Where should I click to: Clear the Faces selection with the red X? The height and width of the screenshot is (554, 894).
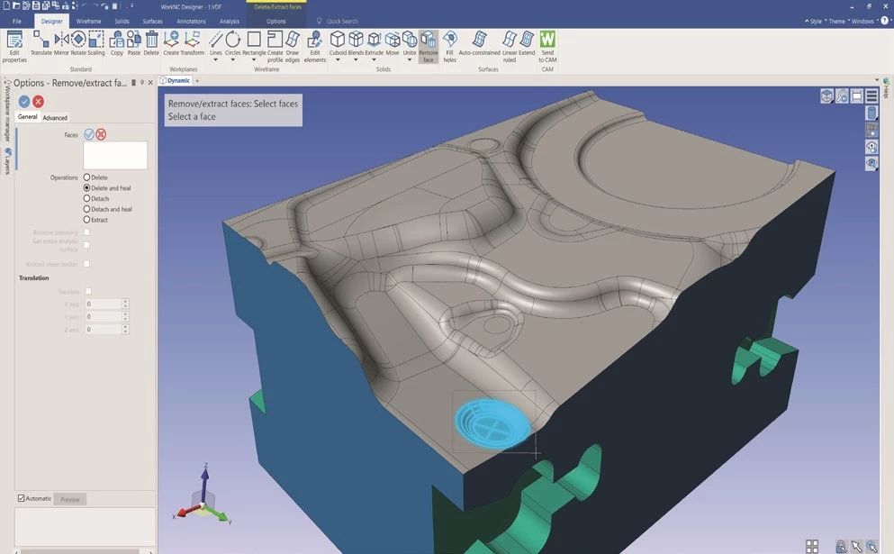click(x=101, y=134)
